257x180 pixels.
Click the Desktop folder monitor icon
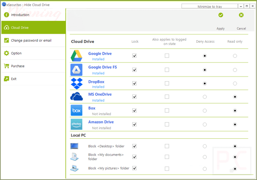coord(74,146)
